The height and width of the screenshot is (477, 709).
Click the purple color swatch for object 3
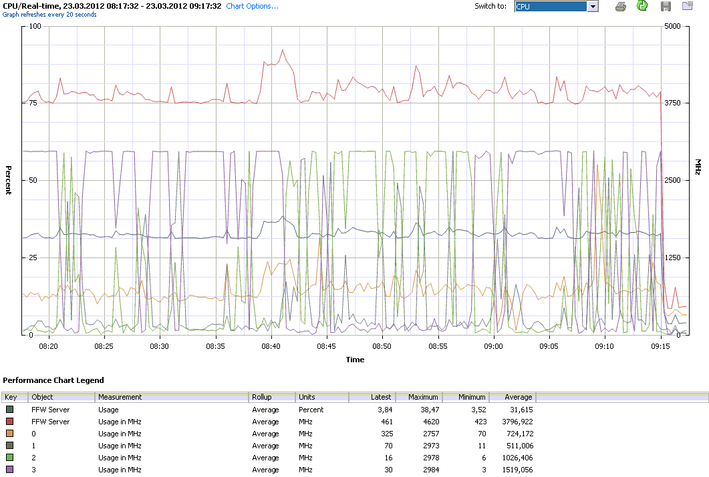(10, 470)
